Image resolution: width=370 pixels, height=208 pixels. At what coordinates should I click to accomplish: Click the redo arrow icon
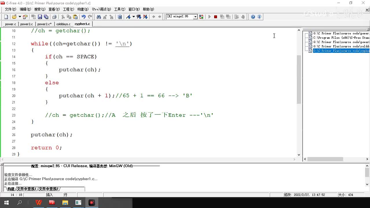pos(90,17)
